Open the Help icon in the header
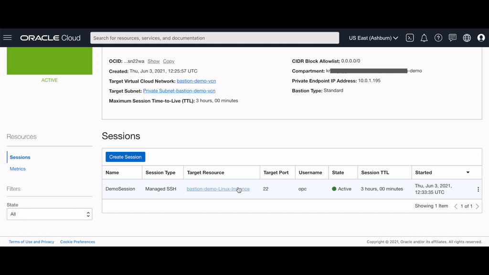This screenshot has height=275, width=489. pos(438,38)
